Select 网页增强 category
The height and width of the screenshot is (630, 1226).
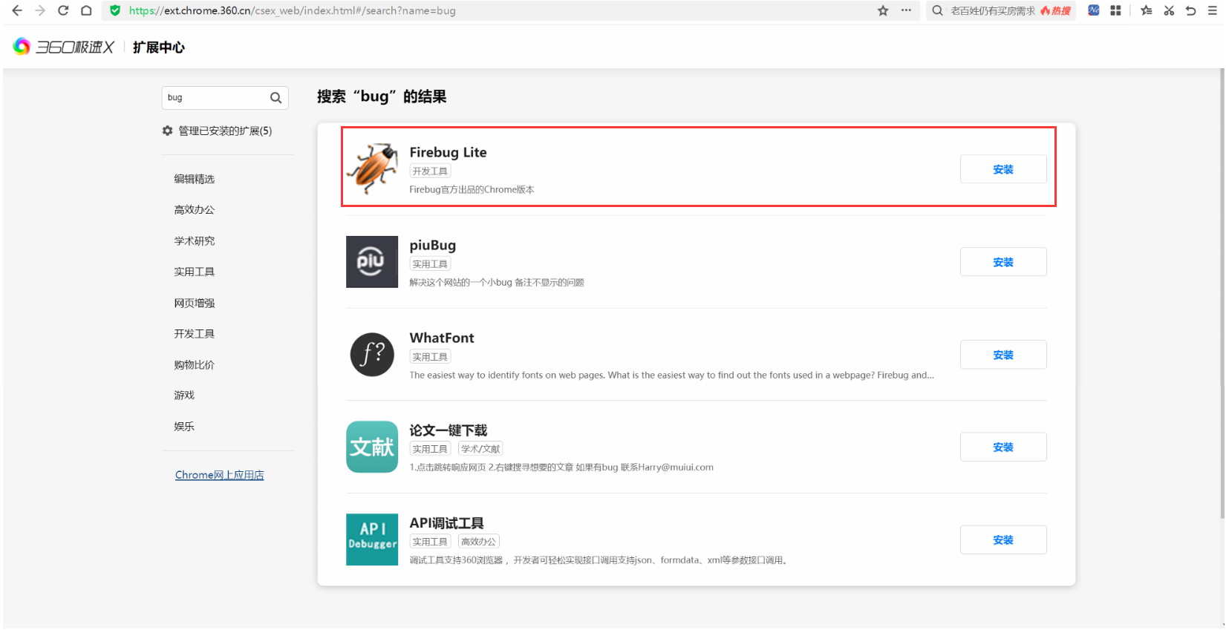[195, 303]
